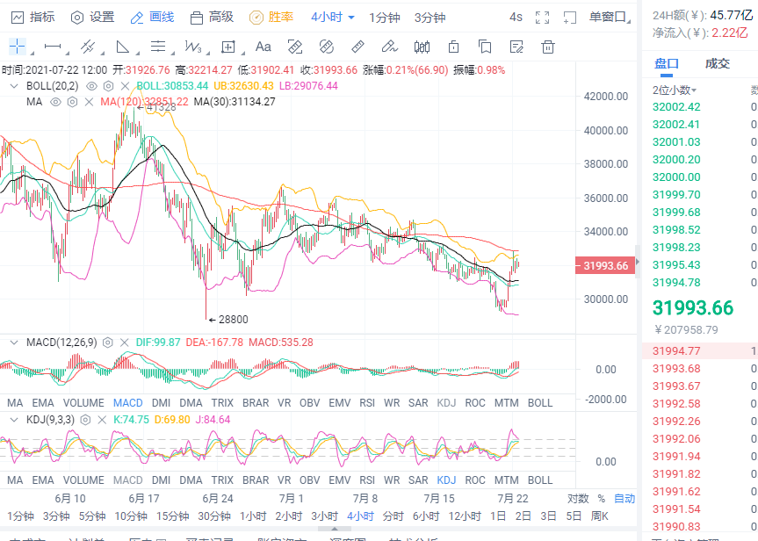The height and width of the screenshot is (541, 758).
Task: Select the triangle shape drawing tool
Action: coord(123,47)
